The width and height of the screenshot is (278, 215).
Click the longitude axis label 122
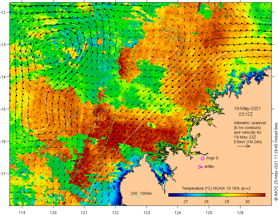115,212
